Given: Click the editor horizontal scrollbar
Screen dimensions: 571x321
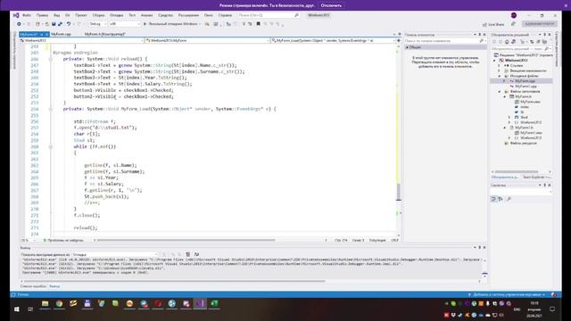Looking at the screenshot, I should [186, 240].
